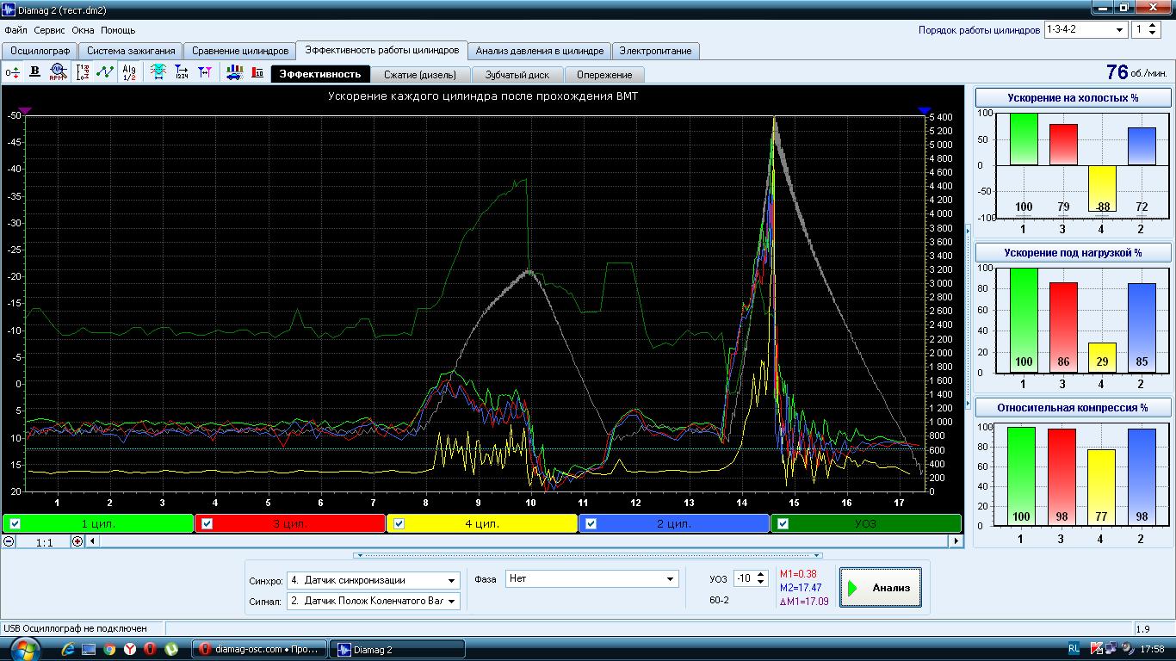1176x661 pixels.
Task: Increase the first cylinder number spinner
Action: point(1154,26)
